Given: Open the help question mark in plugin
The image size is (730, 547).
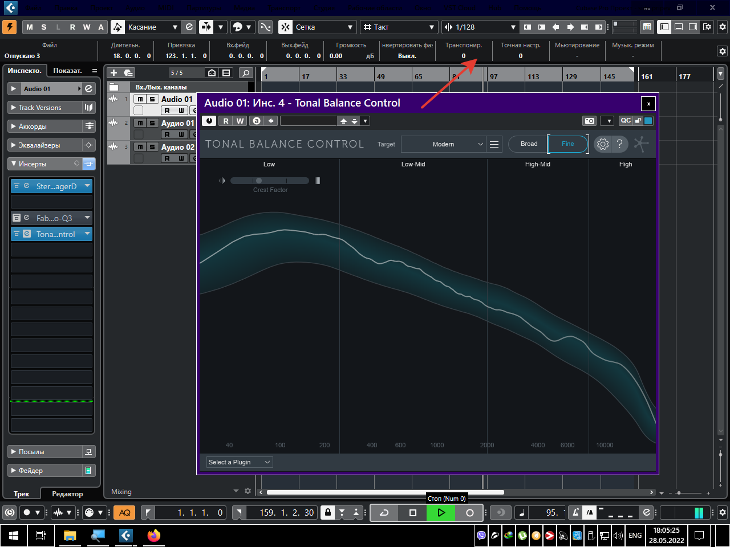Looking at the screenshot, I should coord(620,144).
